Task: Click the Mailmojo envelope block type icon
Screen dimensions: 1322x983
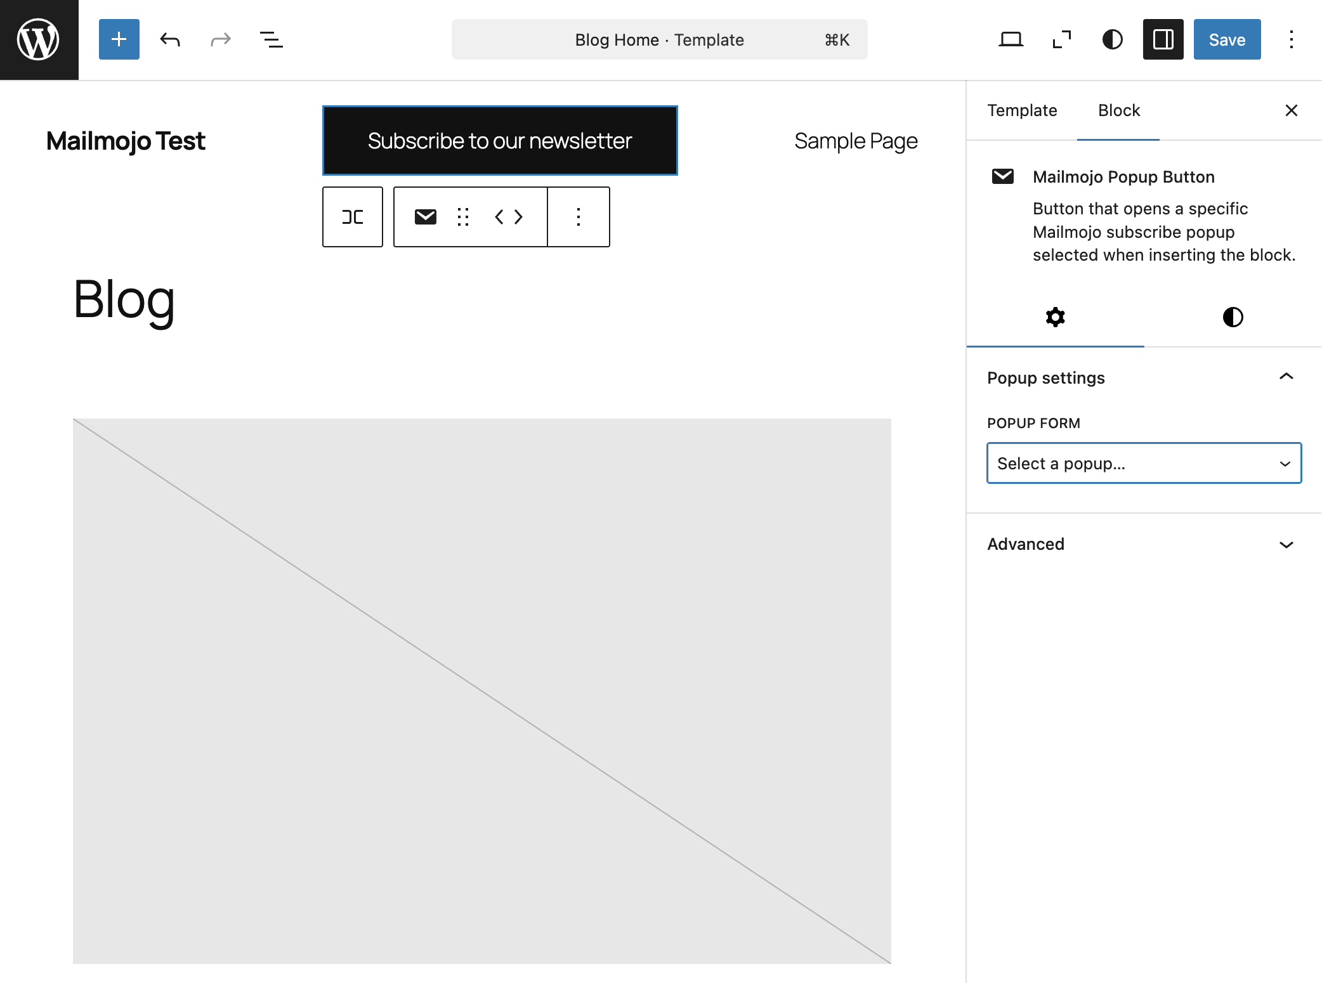Action: click(426, 217)
